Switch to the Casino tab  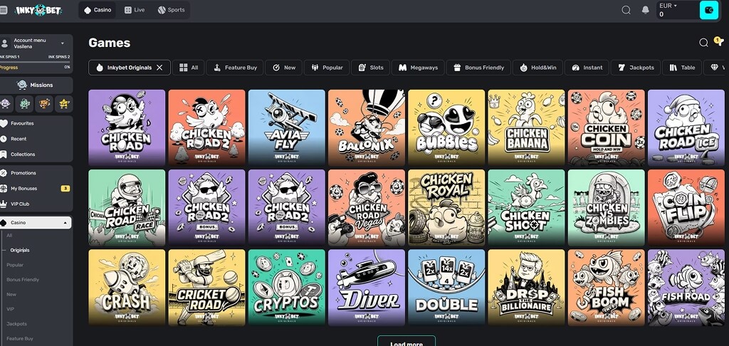click(x=98, y=10)
